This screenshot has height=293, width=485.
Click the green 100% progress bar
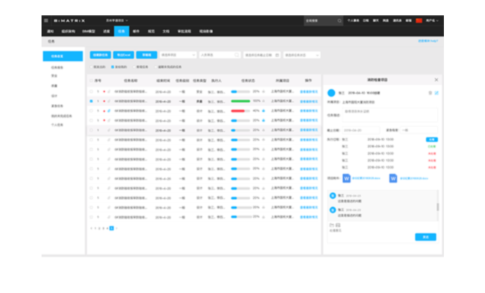(x=240, y=101)
